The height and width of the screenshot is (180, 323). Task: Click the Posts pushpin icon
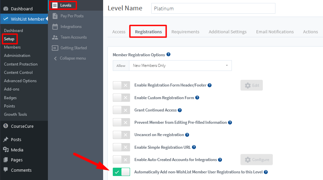tap(6, 139)
